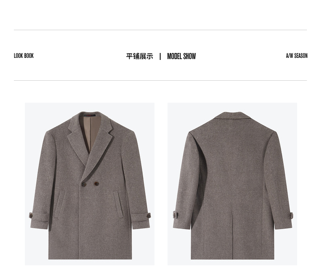This screenshot has width=322, height=269.
Task: Click the right sleeve cuff strap button
Action: [148, 216]
